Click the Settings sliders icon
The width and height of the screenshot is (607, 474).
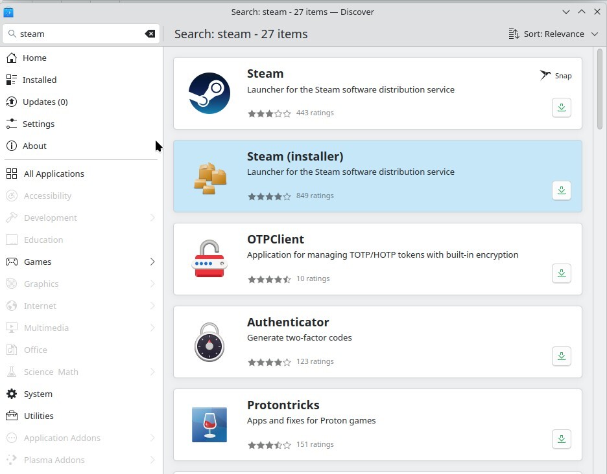pyautogui.click(x=12, y=124)
